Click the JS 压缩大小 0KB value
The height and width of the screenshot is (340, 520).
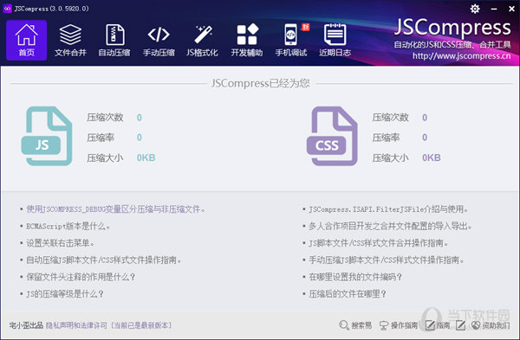(x=146, y=157)
